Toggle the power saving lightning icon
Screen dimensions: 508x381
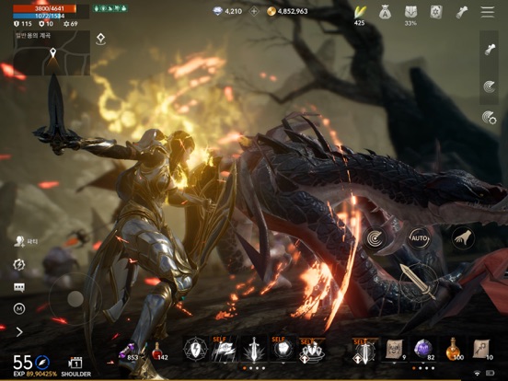click(x=19, y=265)
